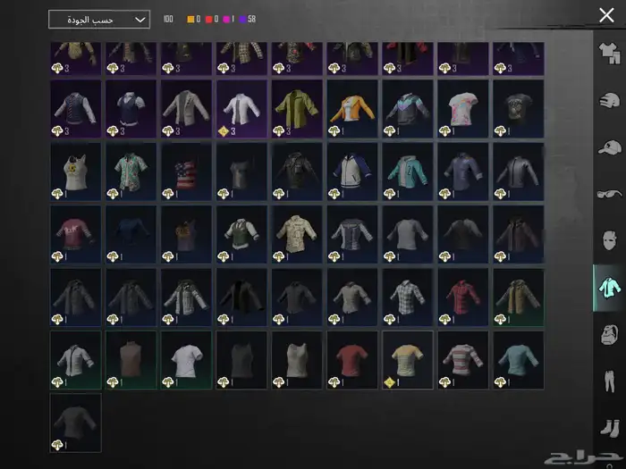Select the plain red t-shirt in the bottom rows
This screenshot has height=469, width=626.
tap(351, 359)
